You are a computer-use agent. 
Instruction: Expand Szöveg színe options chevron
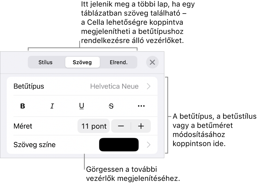148,145
